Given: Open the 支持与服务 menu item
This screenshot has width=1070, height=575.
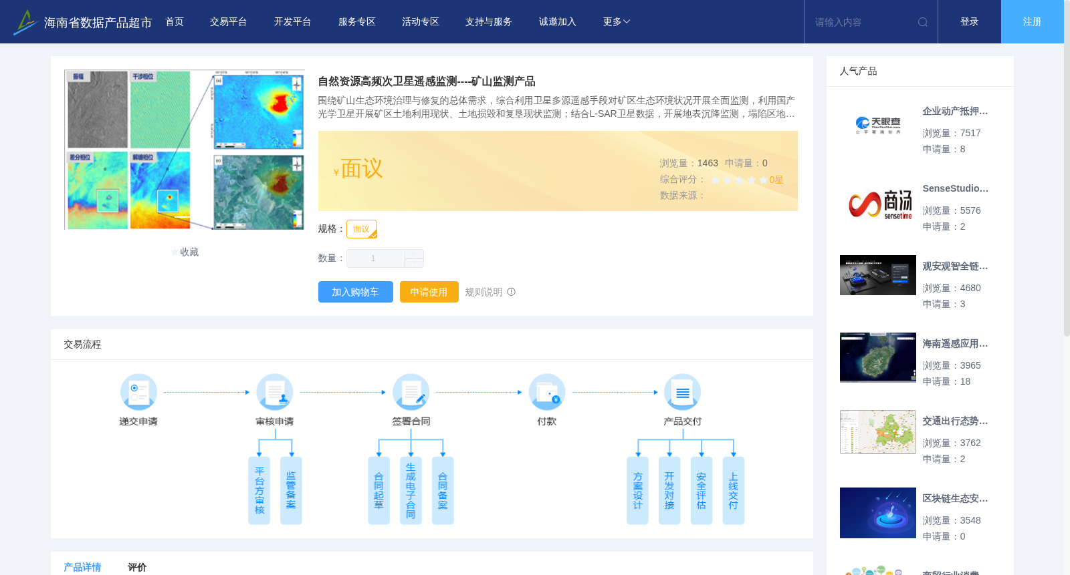Looking at the screenshot, I should pos(489,22).
